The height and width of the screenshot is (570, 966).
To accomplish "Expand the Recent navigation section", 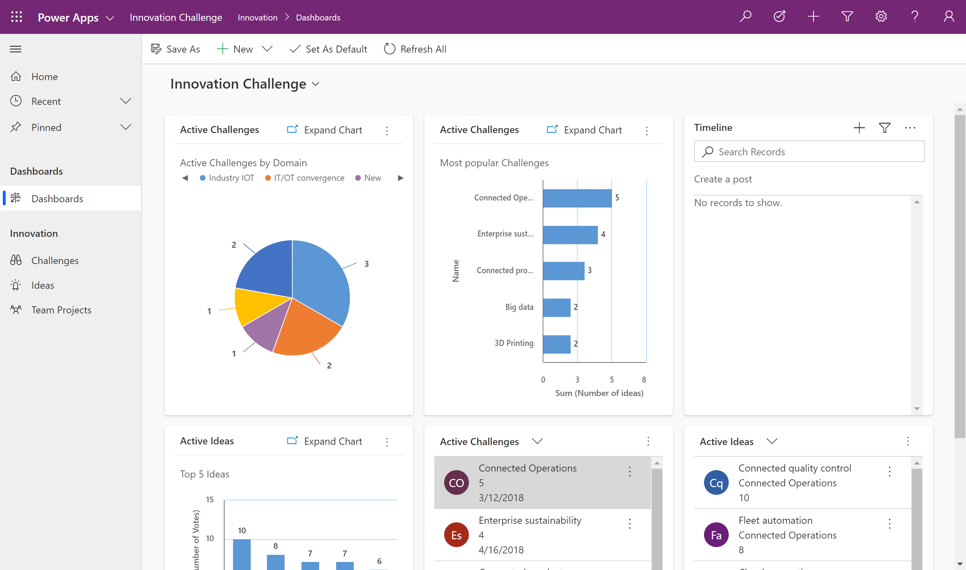I will coord(125,101).
